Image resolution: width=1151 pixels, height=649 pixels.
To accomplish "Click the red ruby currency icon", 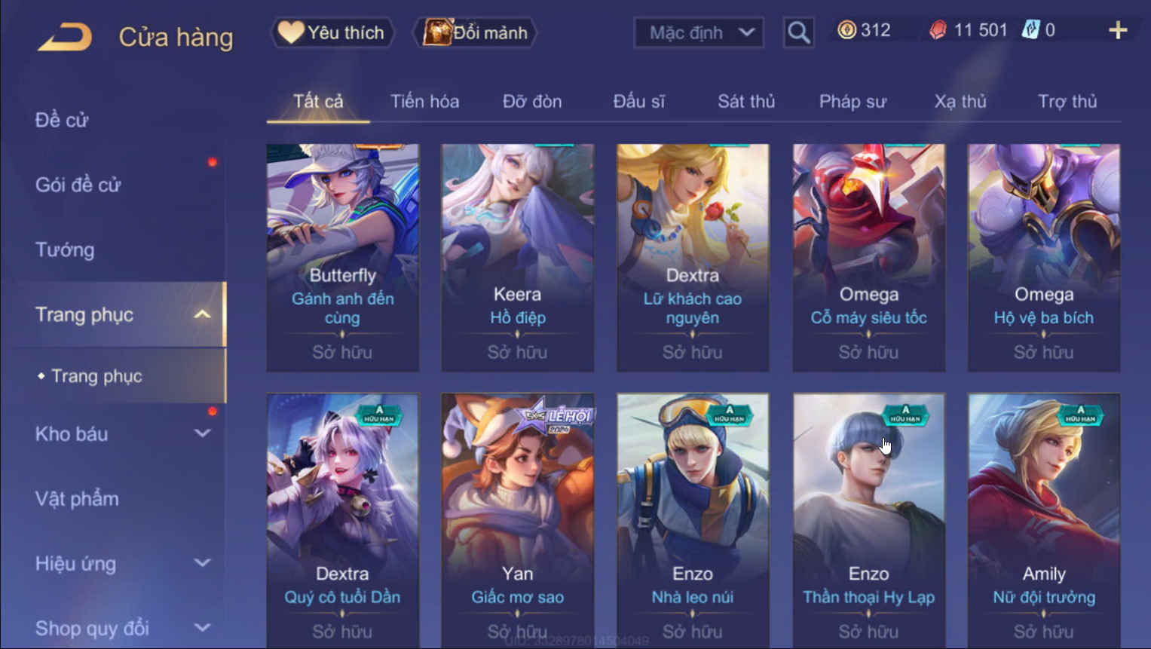I will (x=938, y=30).
